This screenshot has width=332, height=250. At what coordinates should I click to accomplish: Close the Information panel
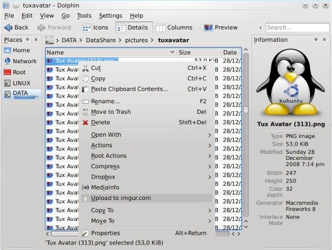coord(324,40)
